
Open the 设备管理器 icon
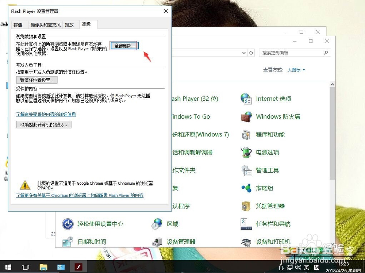[157, 242]
